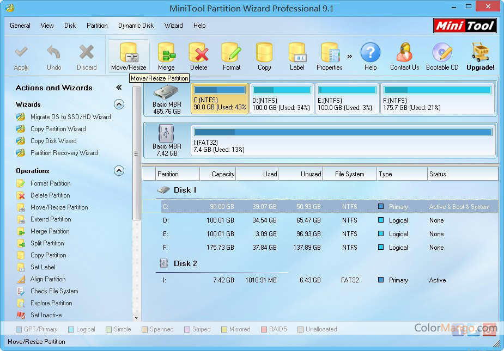Select the F:(NTFS) block in disk map
504x351 pixels.
click(438, 98)
